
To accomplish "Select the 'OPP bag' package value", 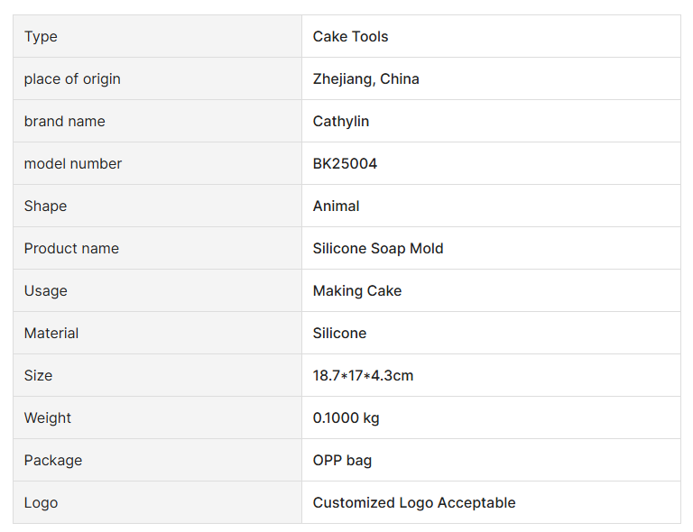I will tap(342, 461).
